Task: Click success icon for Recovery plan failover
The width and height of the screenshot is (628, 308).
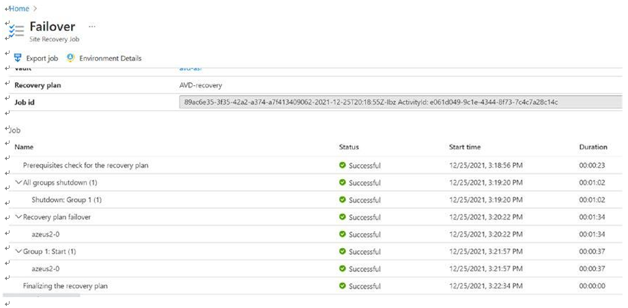Action: [343, 217]
